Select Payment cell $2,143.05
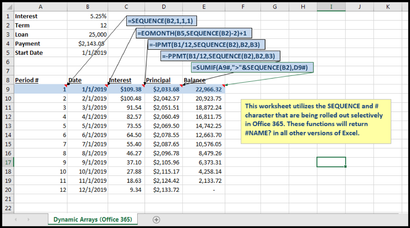 coord(88,43)
